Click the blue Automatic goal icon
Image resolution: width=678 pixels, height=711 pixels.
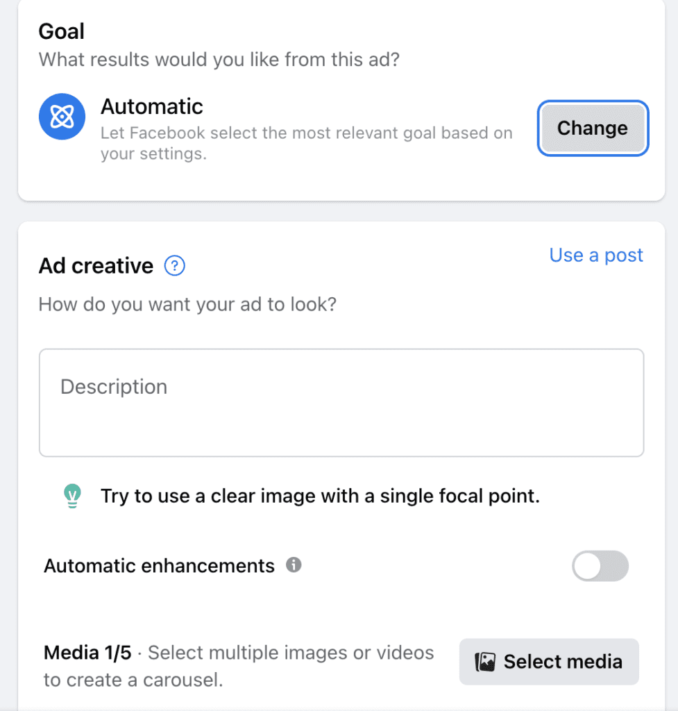[x=62, y=116]
